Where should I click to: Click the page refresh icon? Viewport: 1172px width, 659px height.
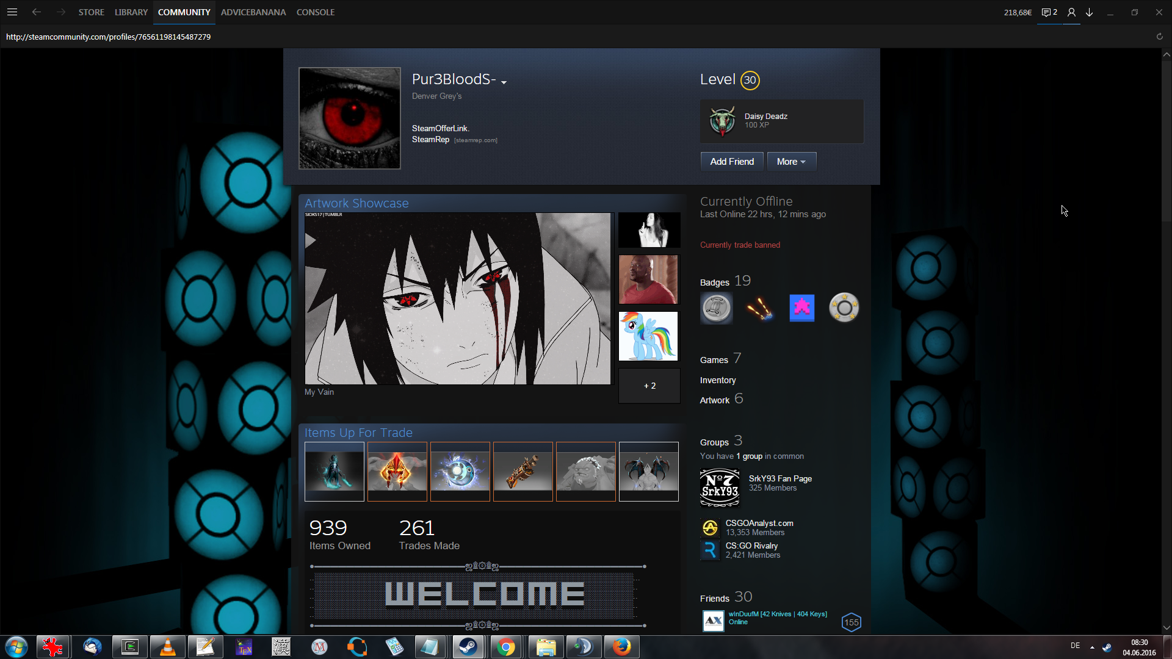(1159, 37)
